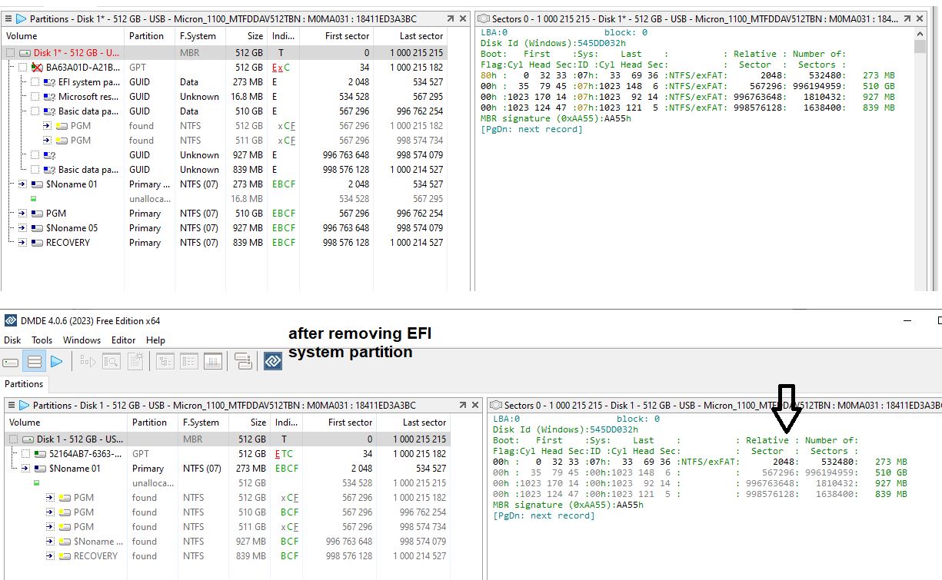
Task: Open the Editor menu
Action: 123,340
